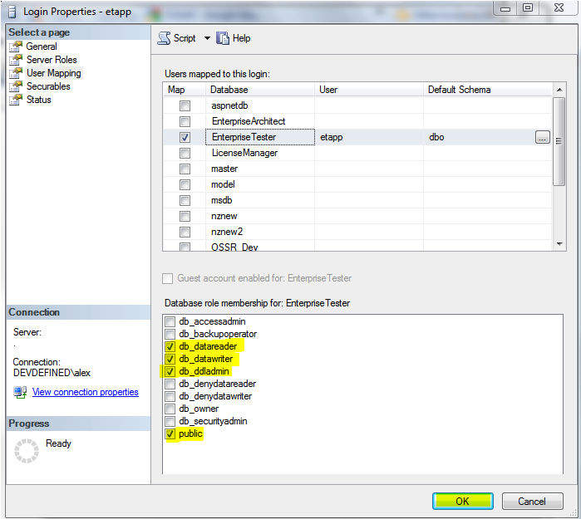Open the default schema browse button
The width and height of the screenshot is (581, 519).
coord(542,137)
